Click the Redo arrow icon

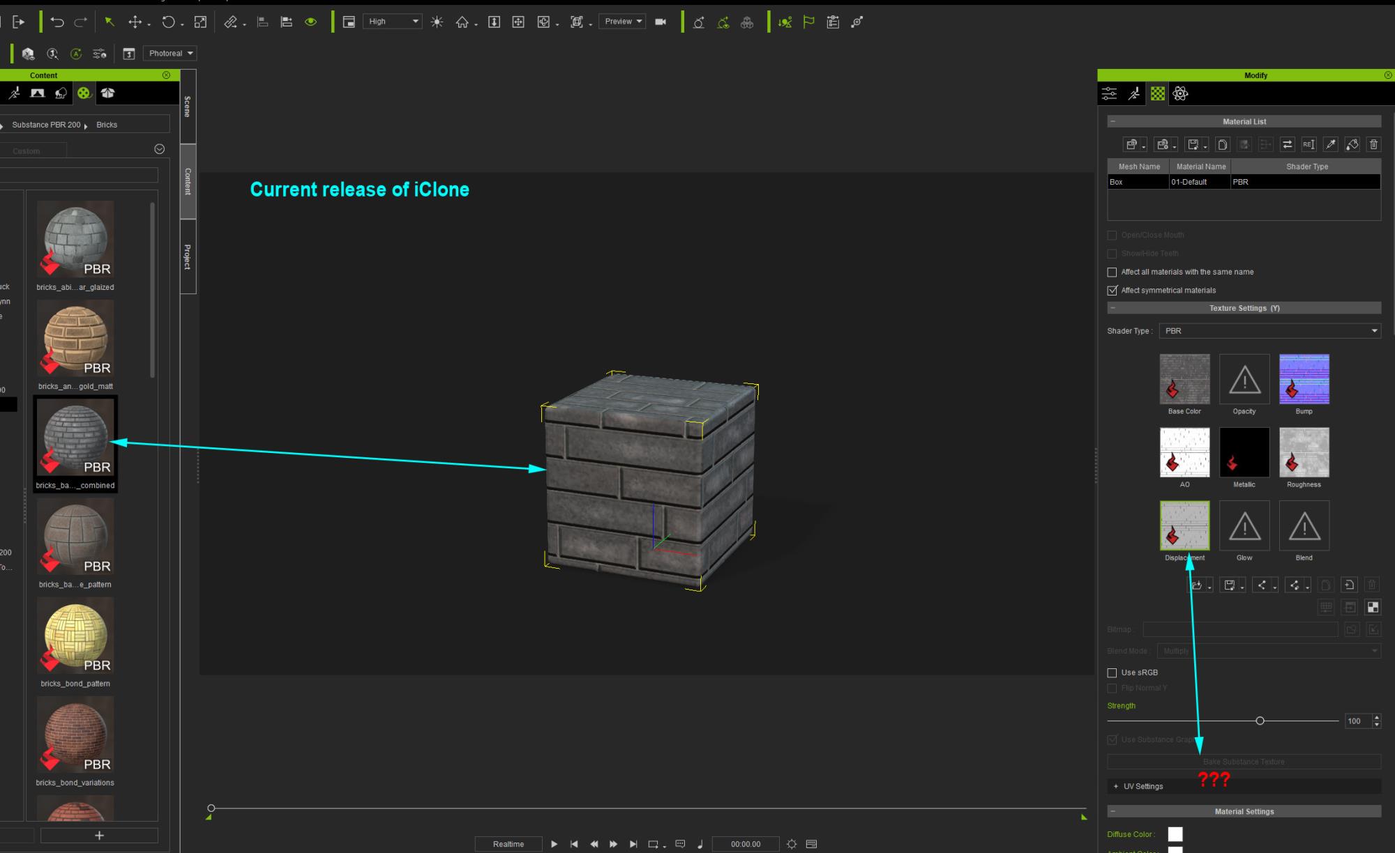[x=81, y=22]
